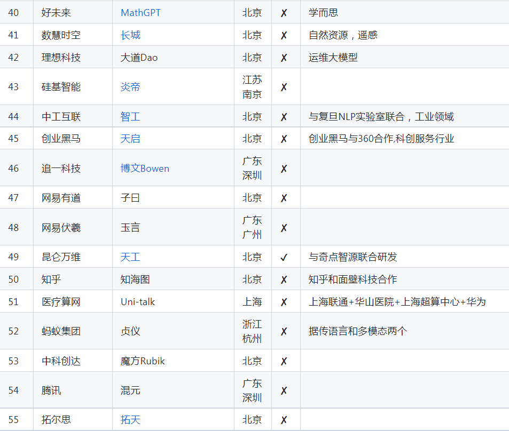Click row number 45
Screen dimensions: 509x431
pyautogui.click(x=13, y=139)
